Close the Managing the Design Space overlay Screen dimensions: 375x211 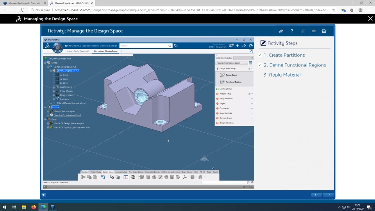point(370,19)
